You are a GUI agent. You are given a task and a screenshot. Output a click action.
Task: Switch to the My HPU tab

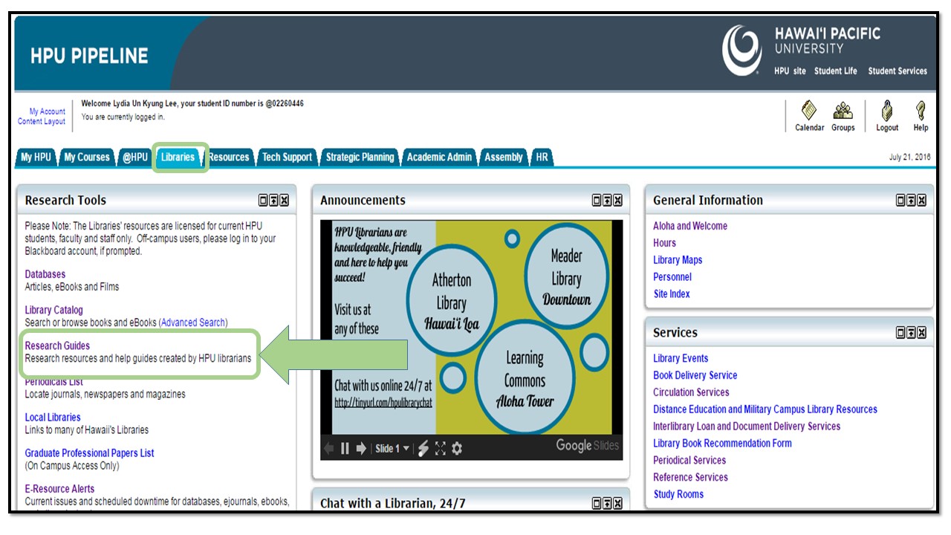[x=36, y=157]
